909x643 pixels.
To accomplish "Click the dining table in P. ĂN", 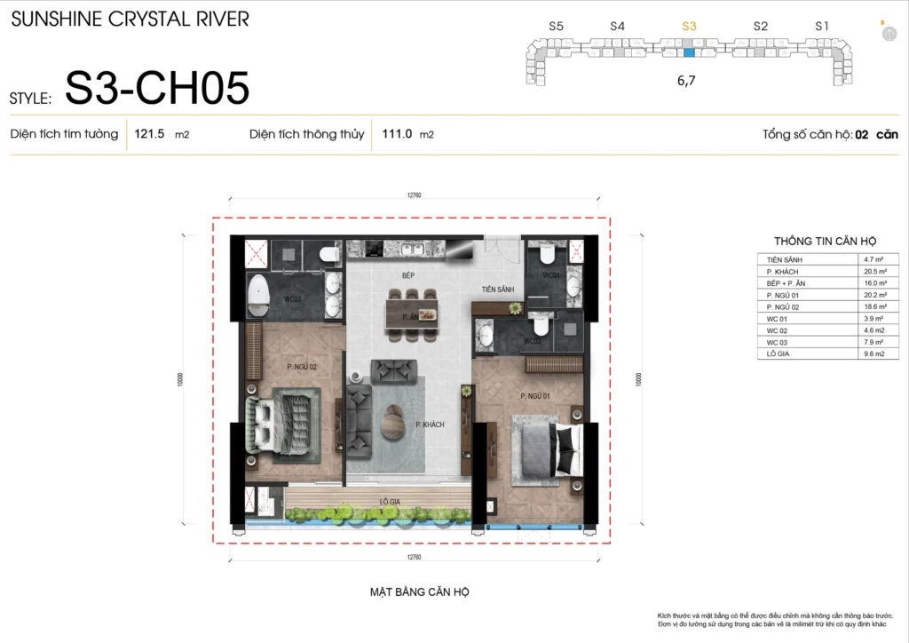I will coord(411,314).
